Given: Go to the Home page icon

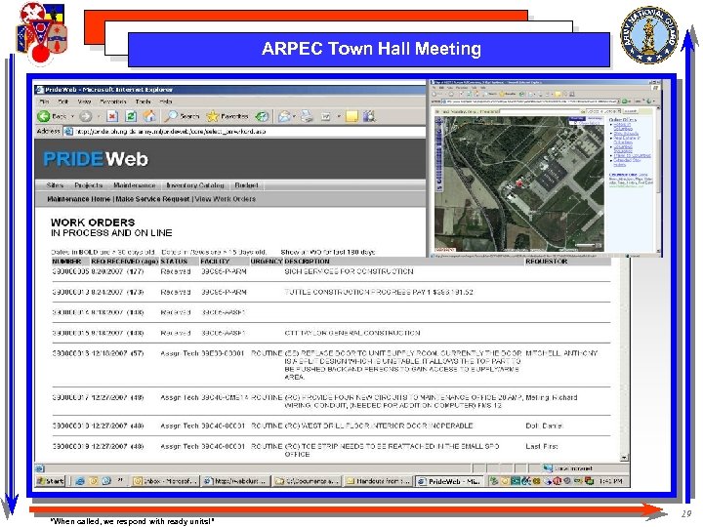Looking at the screenshot, I should pos(149,116).
